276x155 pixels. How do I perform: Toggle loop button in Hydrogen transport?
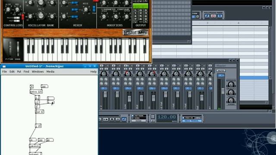click(x=124, y=119)
